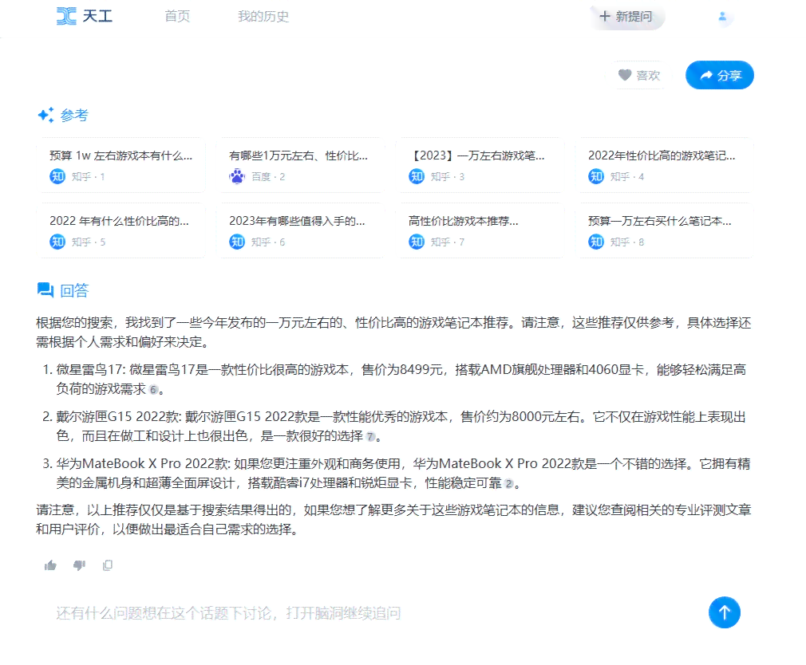Click the thumbs down icon
The image size is (806, 665).
[x=79, y=565]
